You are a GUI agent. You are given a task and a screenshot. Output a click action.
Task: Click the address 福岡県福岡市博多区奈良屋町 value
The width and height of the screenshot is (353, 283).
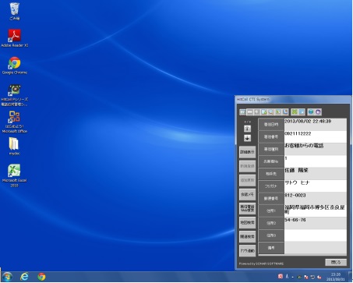point(315,210)
